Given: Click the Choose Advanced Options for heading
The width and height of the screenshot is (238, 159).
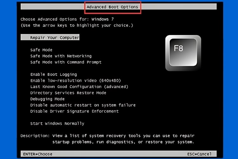Looking at the screenshot, I should [x=56, y=19].
